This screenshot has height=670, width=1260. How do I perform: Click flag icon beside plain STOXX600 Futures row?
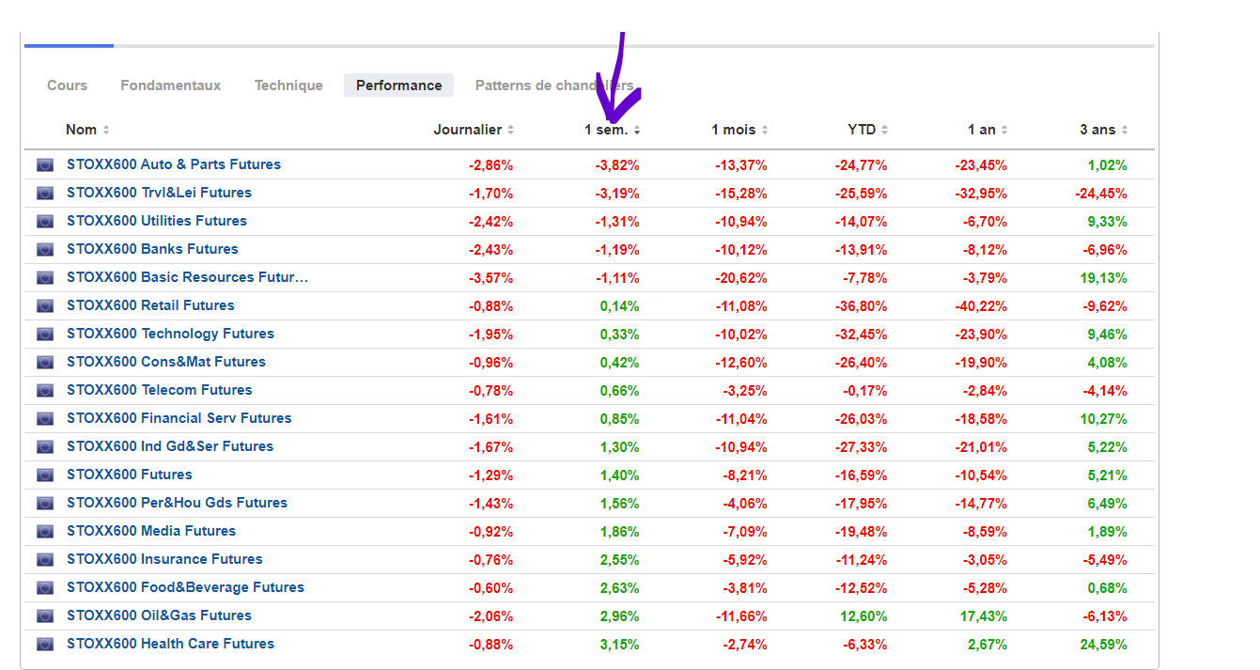[45, 475]
